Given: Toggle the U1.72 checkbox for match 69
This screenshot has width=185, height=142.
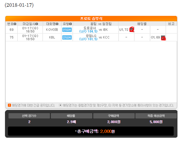Looking at the screenshot, I should click(132, 29).
